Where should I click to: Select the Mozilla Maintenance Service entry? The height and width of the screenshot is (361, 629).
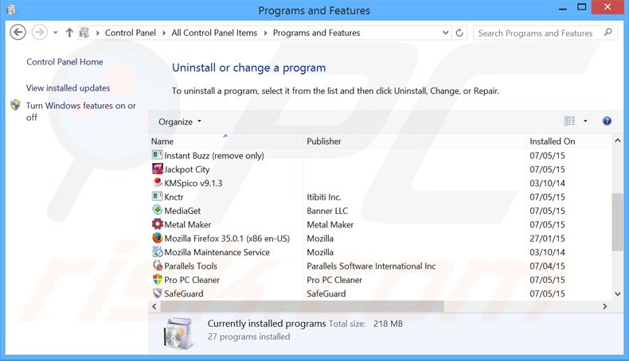[217, 252]
